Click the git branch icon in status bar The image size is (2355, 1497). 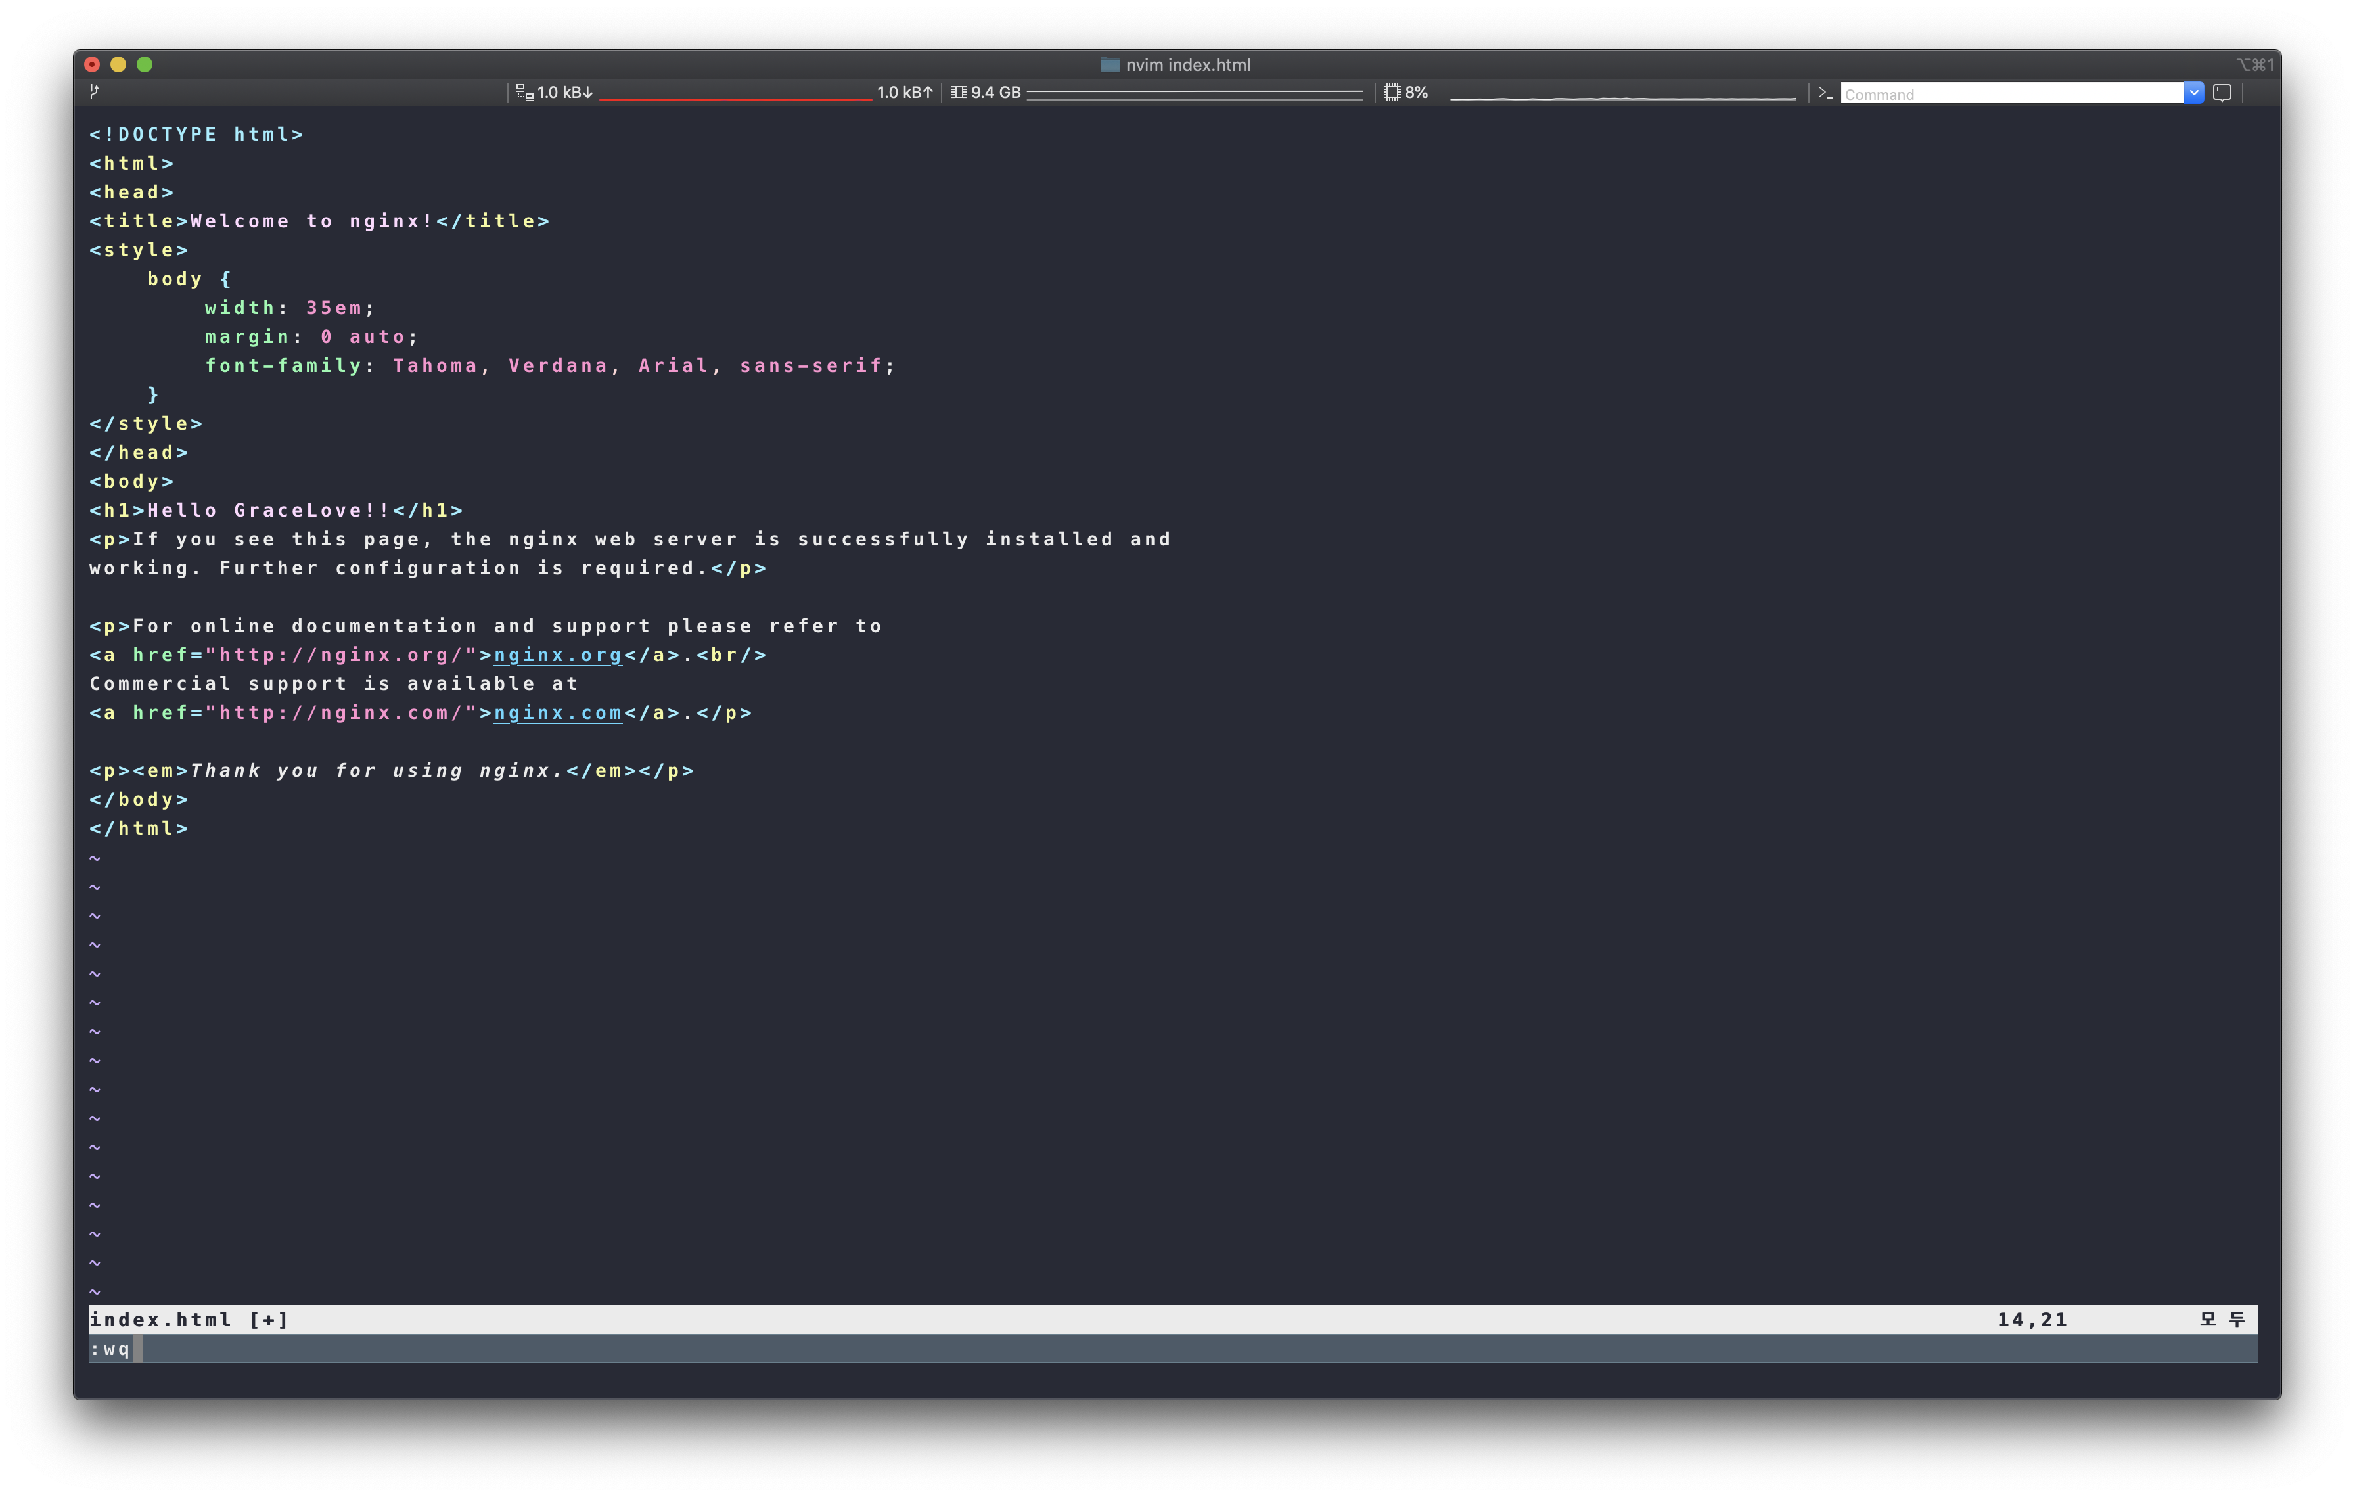(x=94, y=91)
